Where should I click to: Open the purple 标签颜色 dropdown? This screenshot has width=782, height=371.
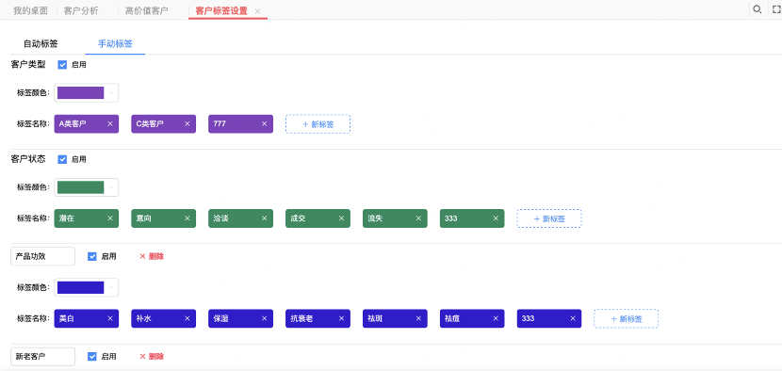pyautogui.click(x=87, y=92)
